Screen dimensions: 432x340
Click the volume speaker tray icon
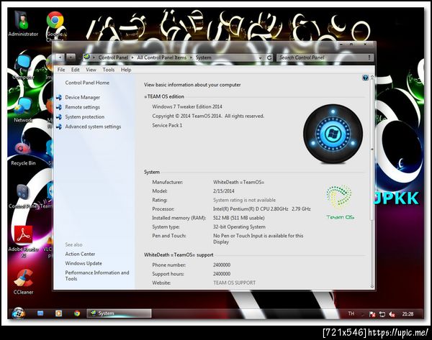pyautogui.click(x=392, y=314)
